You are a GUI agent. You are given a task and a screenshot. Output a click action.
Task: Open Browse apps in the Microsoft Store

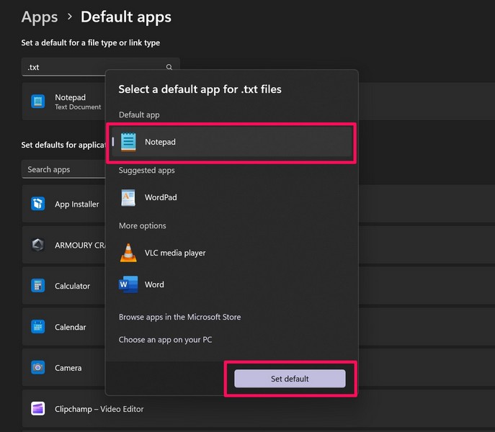pos(179,317)
